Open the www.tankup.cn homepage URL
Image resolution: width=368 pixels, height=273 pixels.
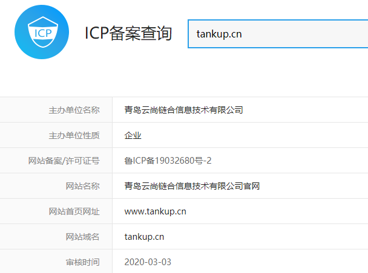[155, 211]
